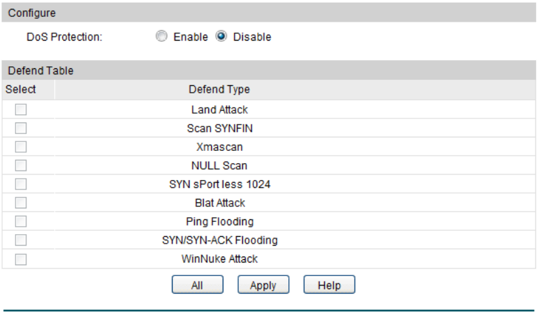The height and width of the screenshot is (316, 538).
Task: Tick the Scan SYNFIN checkbox
Action: (x=21, y=128)
